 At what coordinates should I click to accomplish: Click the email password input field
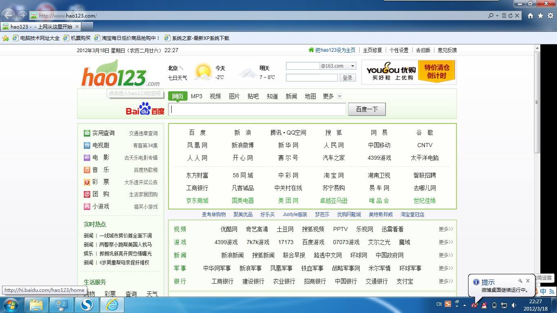pyautogui.click(x=312, y=77)
